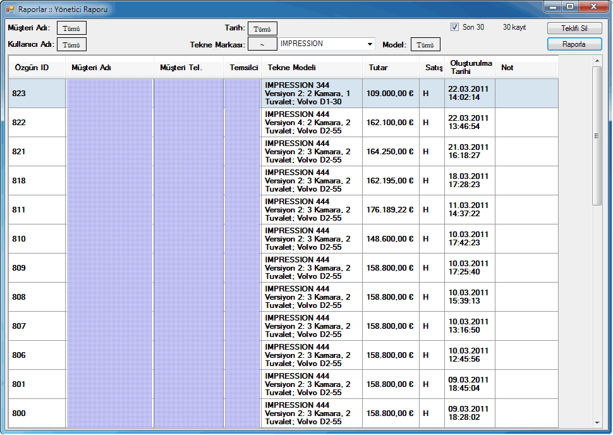Close the Yönetici Raporu window
Viewport: 613px width, 435px height.
[593, 7]
